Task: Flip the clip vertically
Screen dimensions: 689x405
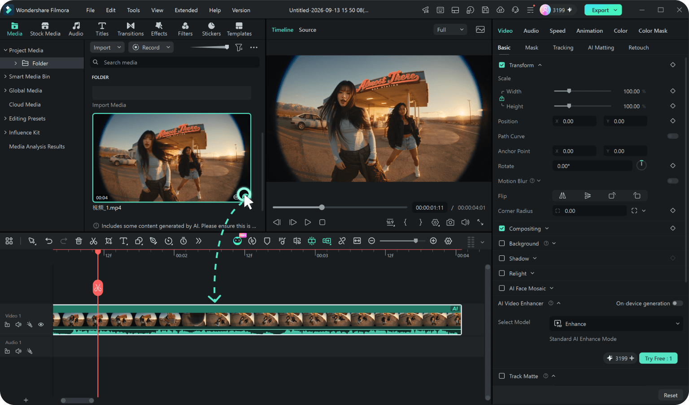Action: (588, 196)
